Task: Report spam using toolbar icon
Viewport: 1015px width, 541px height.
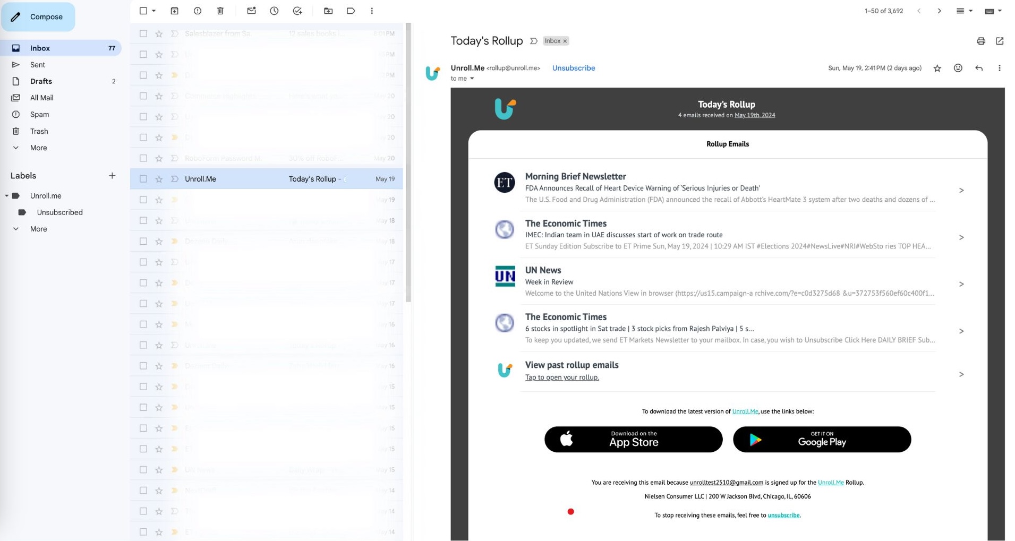Action: click(x=198, y=11)
